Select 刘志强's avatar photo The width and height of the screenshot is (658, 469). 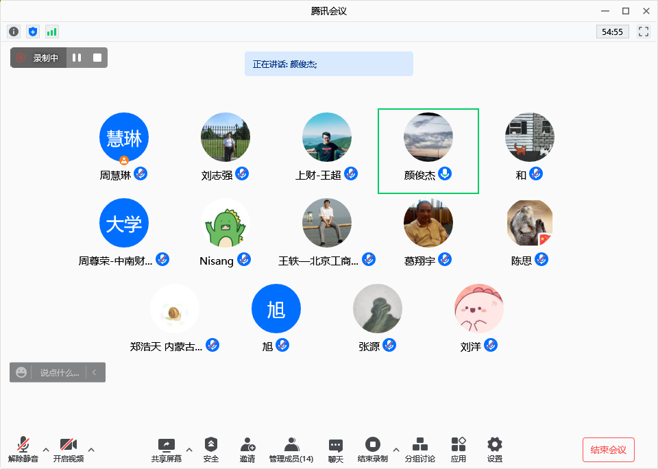(x=226, y=137)
